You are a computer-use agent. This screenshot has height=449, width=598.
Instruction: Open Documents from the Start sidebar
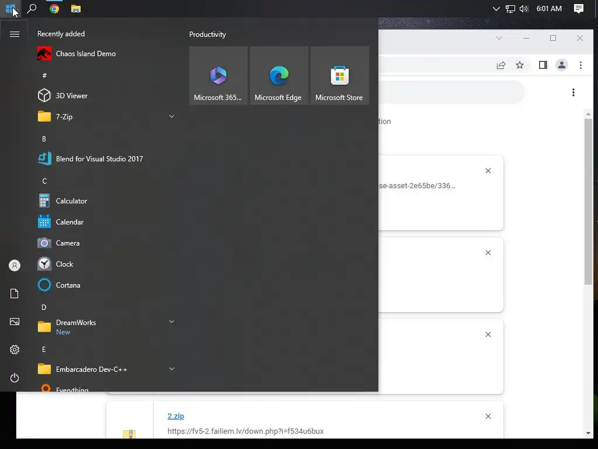tap(15, 293)
